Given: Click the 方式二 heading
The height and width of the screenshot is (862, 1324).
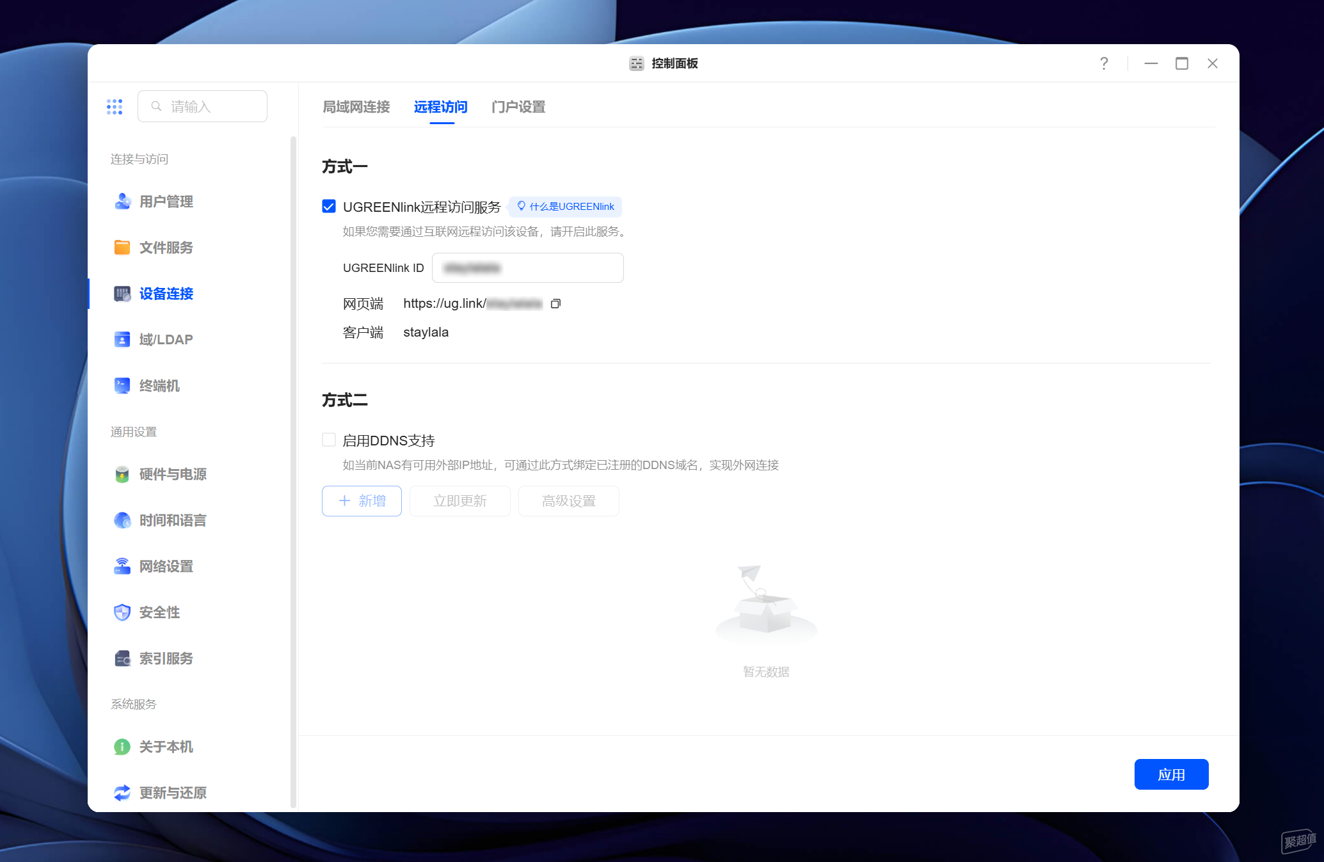Looking at the screenshot, I should pyautogui.click(x=345, y=400).
